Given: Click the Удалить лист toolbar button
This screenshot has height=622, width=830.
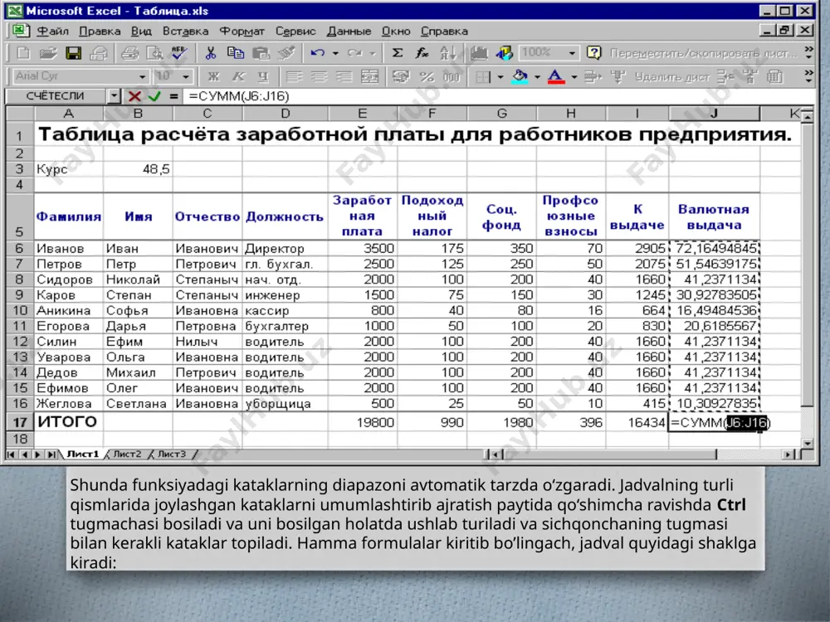Looking at the screenshot, I should pyautogui.click(x=671, y=77).
